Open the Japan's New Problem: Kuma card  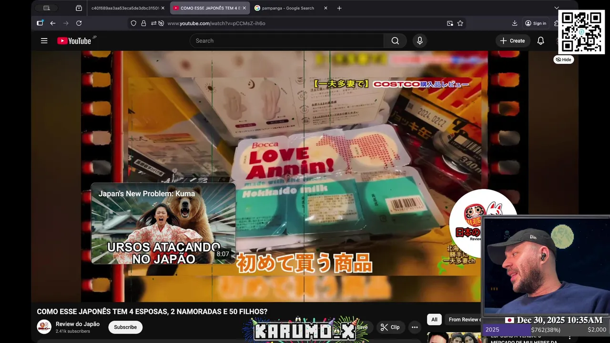(163, 223)
